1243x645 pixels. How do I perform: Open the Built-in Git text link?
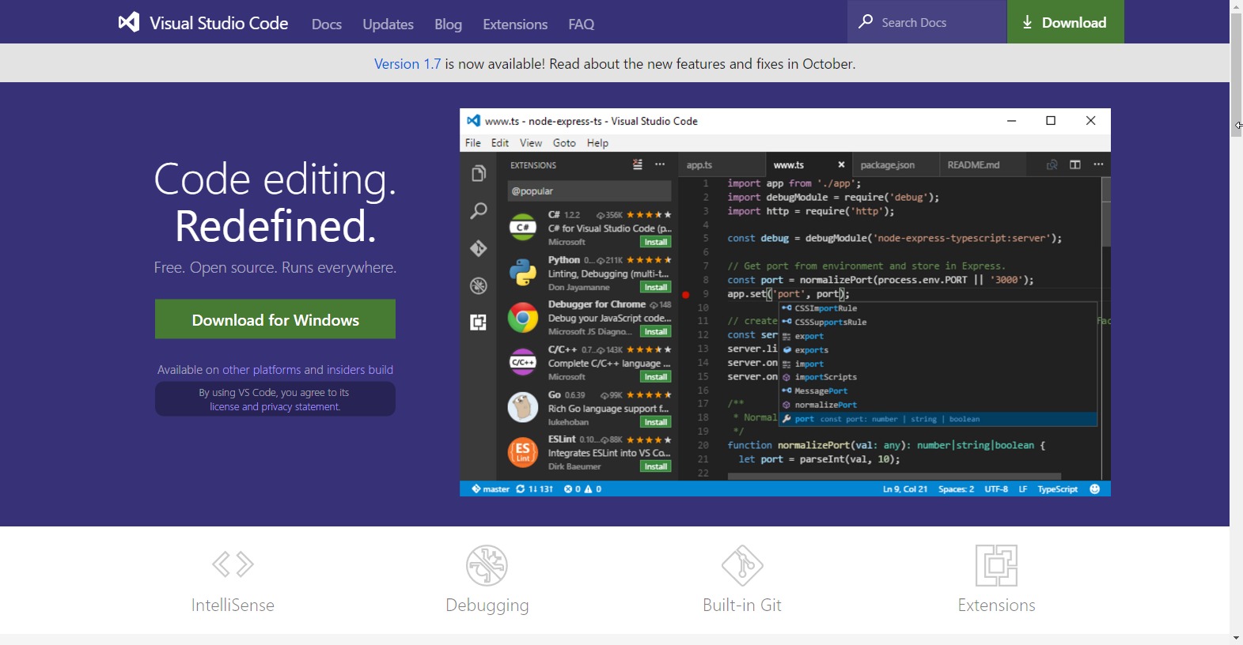[x=742, y=605]
